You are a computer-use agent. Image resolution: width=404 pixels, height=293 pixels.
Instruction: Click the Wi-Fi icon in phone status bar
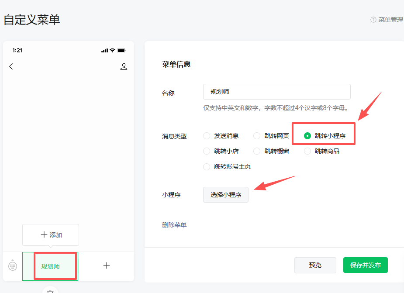(112, 51)
